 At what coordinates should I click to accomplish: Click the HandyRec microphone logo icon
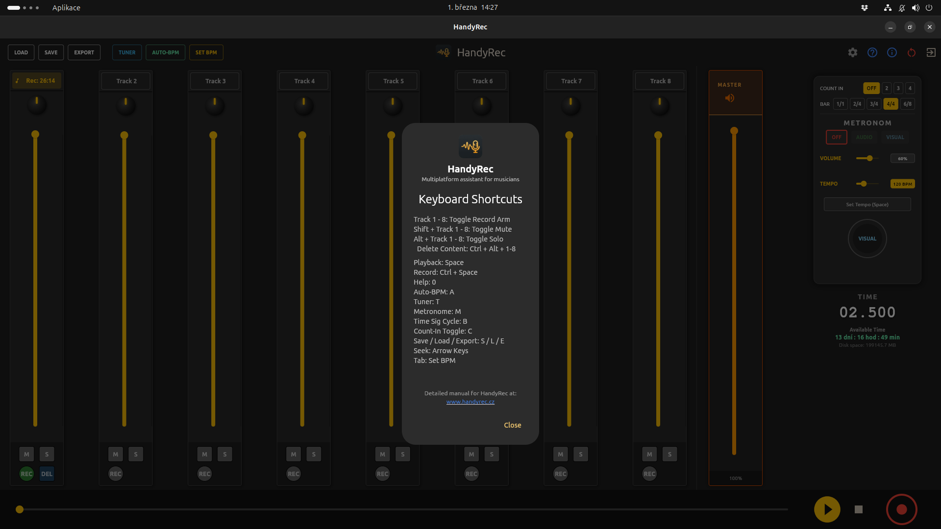point(443,51)
